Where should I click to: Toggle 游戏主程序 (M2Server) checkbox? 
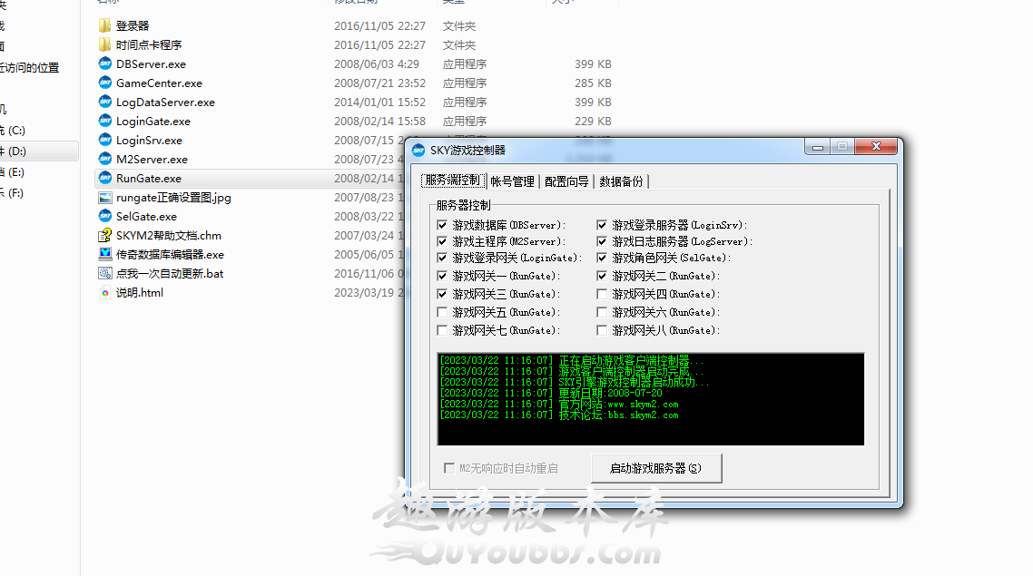[x=442, y=241]
